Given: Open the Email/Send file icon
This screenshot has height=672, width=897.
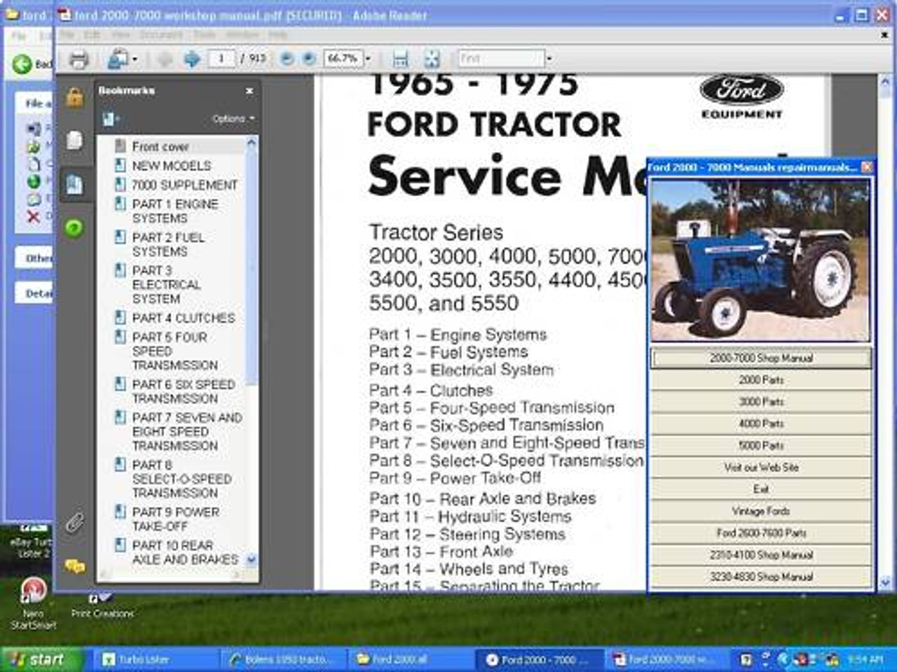Looking at the screenshot, I should coord(117,57).
